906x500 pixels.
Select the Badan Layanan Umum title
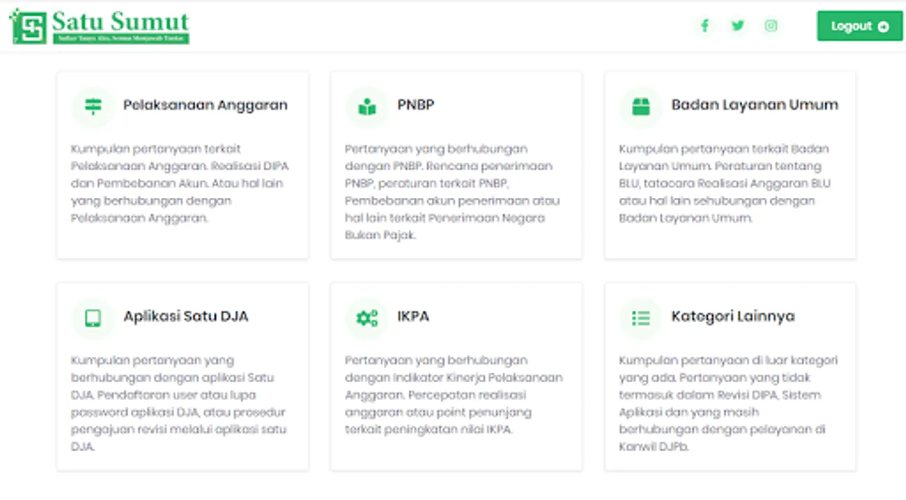[754, 105]
